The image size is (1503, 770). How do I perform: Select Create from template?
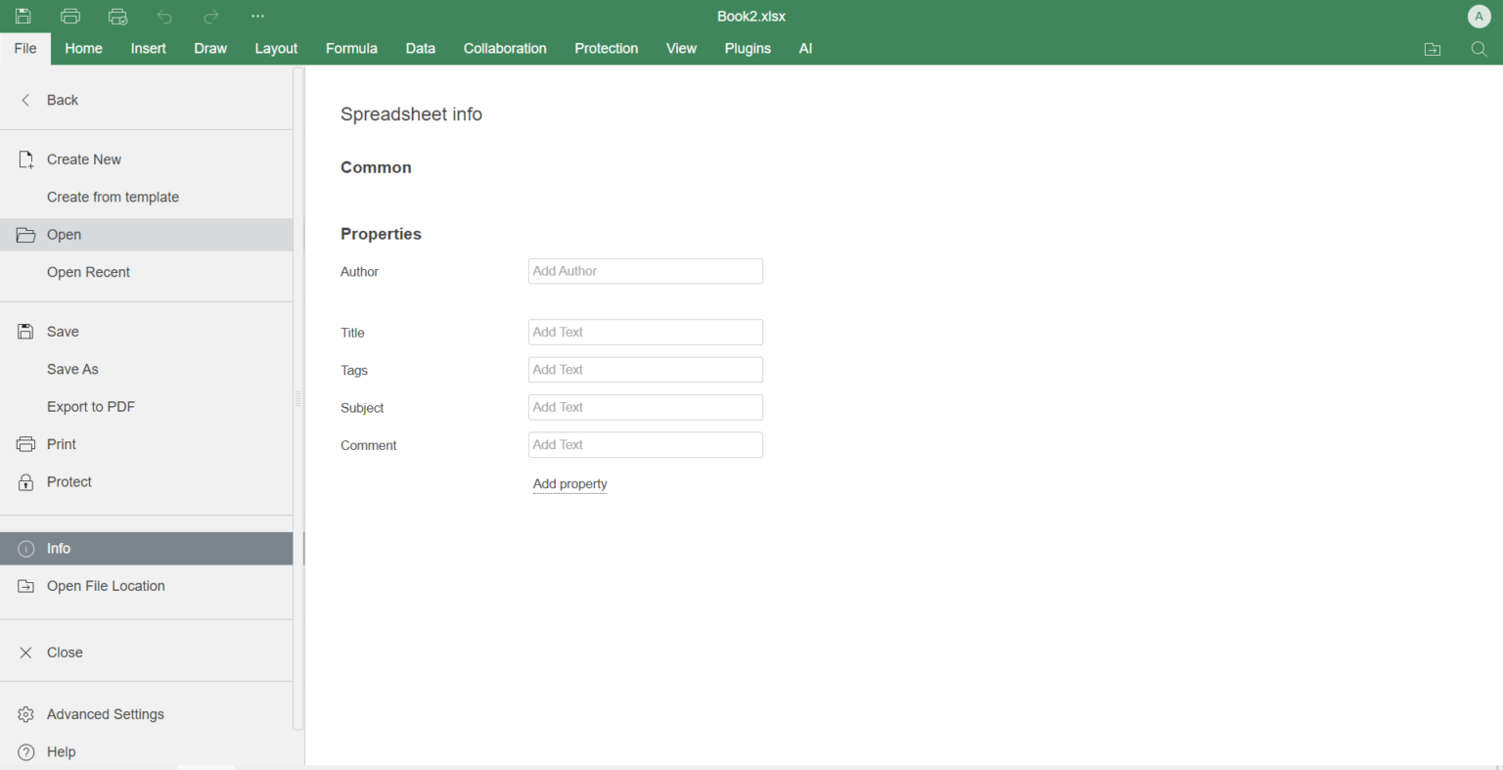pos(114,197)
